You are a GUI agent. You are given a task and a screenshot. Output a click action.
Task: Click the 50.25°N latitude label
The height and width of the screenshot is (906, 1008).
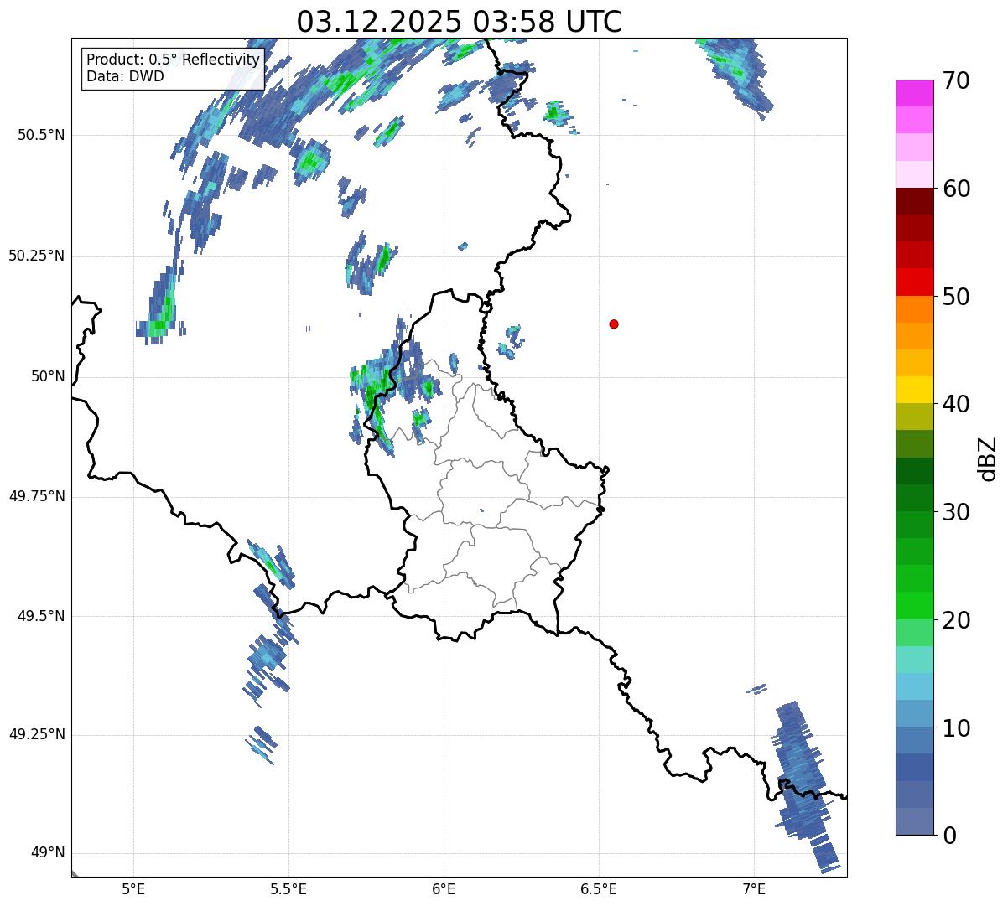(36, 256)
